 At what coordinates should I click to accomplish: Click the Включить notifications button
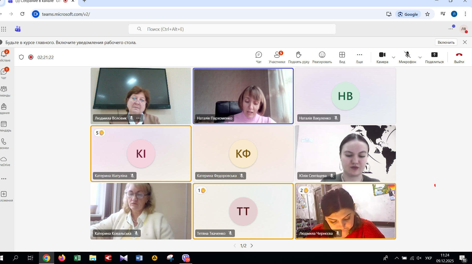point(446,42)
